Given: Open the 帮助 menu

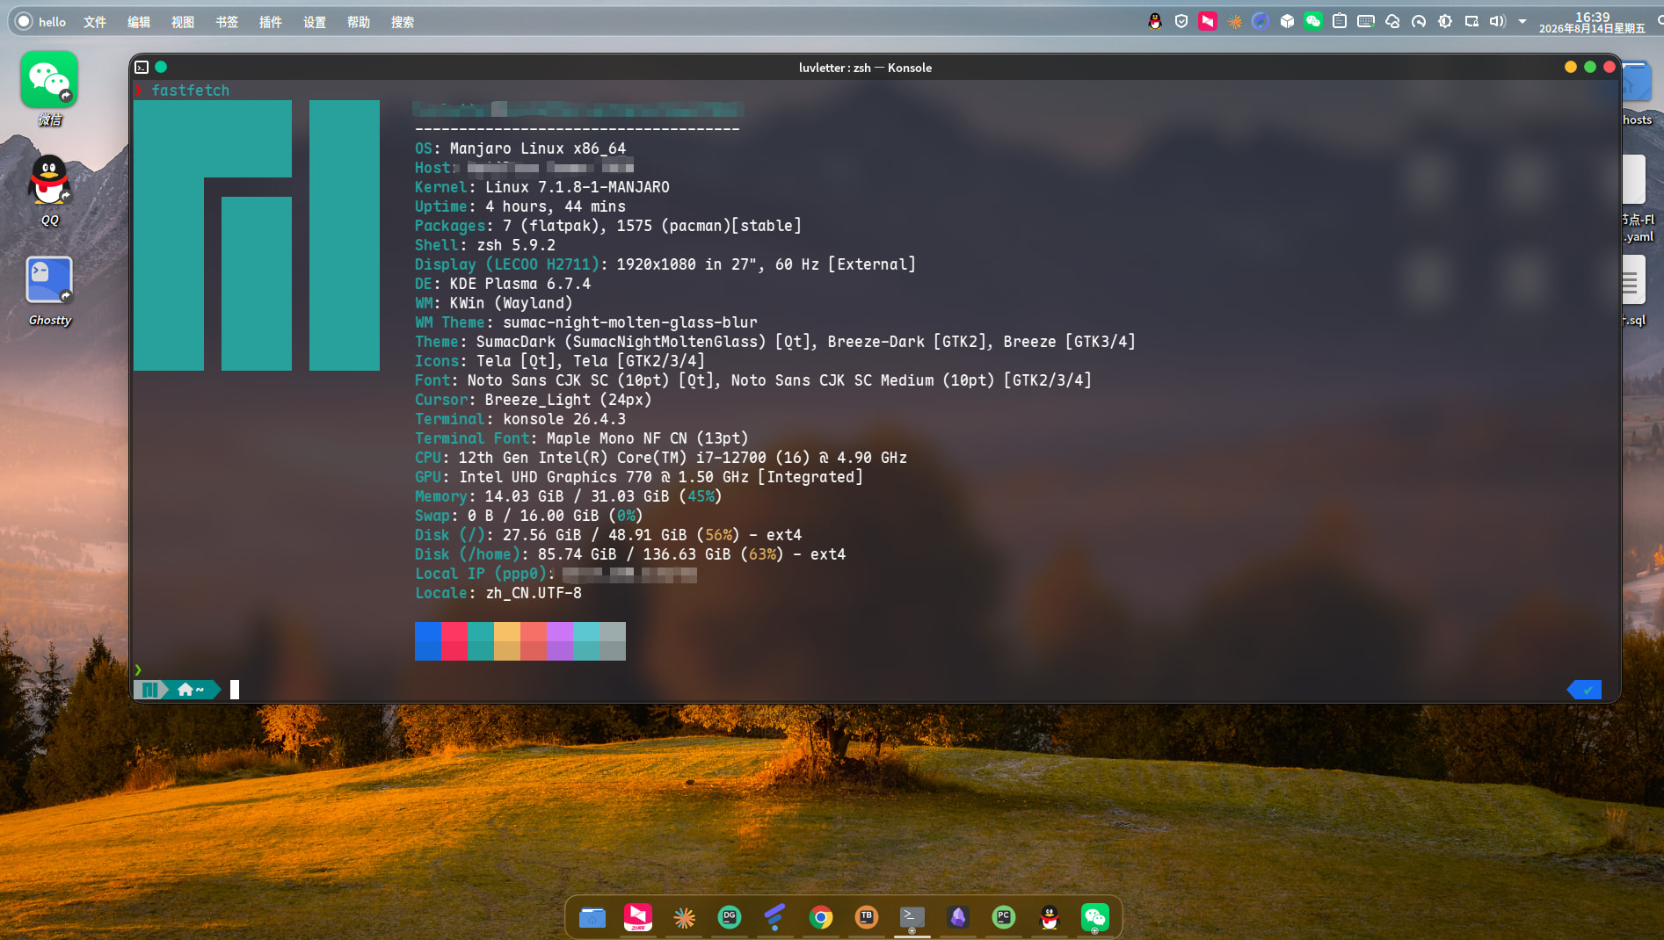Looking at the screenshot, I should (x=359, y=22).
